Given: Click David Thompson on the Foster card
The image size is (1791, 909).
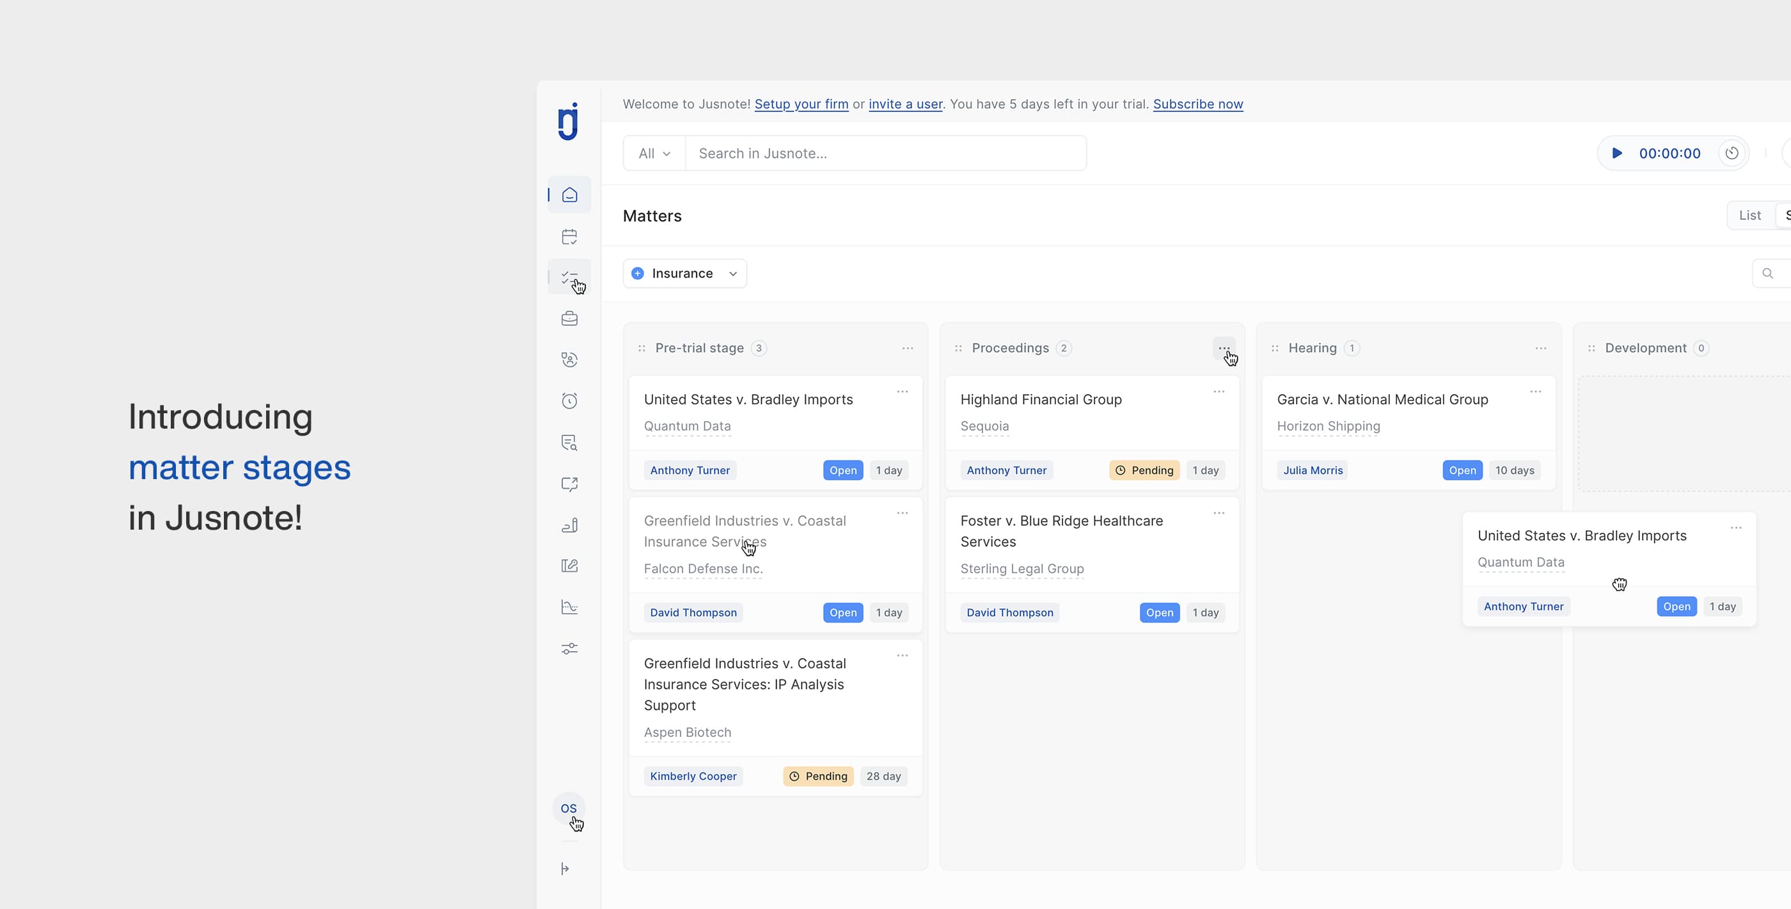Looking at the screenshot, I should pos(1009,612).
